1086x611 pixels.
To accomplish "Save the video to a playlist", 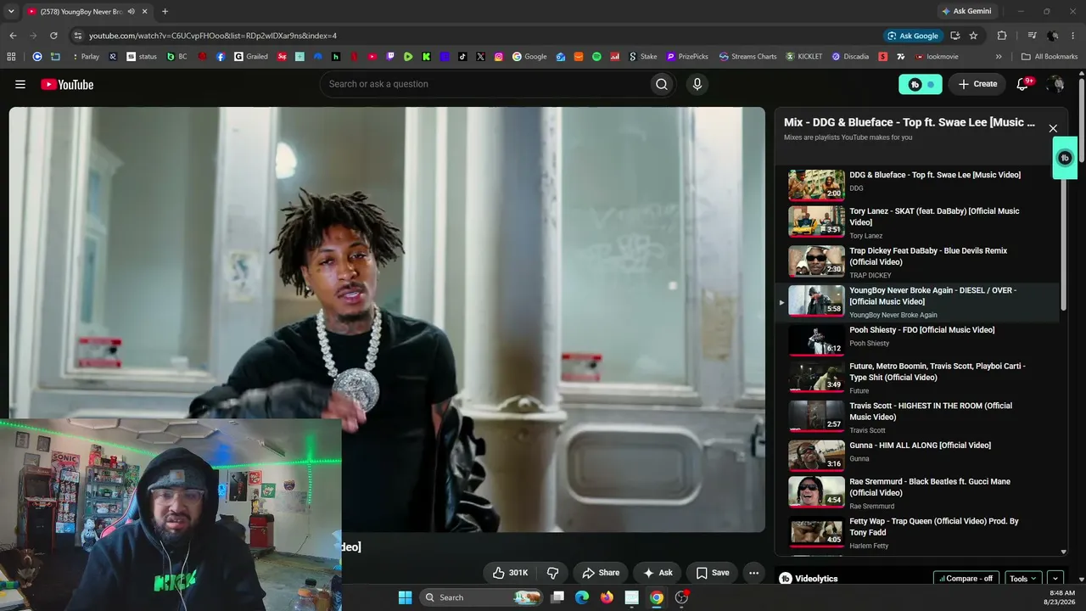I will tap(713, 573).
